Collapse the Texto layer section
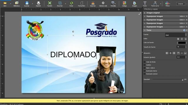 pyautogui.click(x=145, y=30)
